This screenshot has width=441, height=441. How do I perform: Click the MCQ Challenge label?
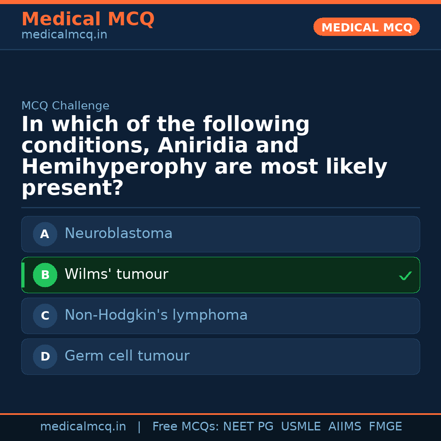(65, 106)
